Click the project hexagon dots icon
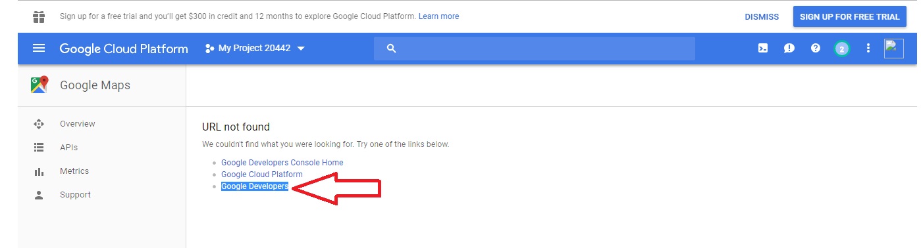This screenshot has width=921, height=248. click(x=210, y=49)
